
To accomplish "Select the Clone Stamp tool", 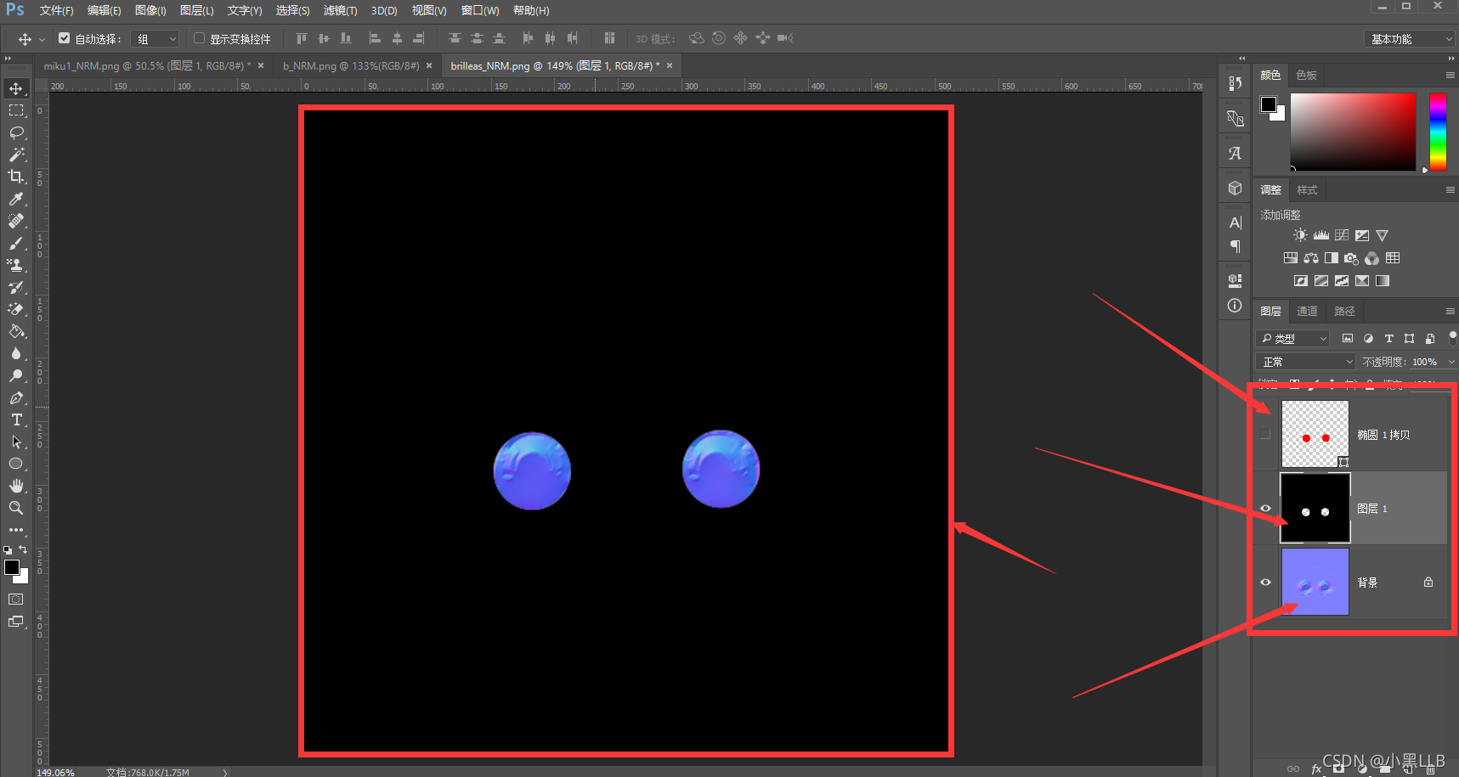I will (16, 265).
